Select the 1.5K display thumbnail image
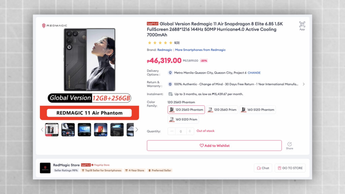Screen dimensions: 345x194 pyautogui.click(x=84, y=130)
